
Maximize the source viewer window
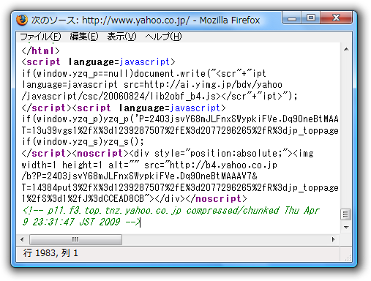[x=311, y=18]
